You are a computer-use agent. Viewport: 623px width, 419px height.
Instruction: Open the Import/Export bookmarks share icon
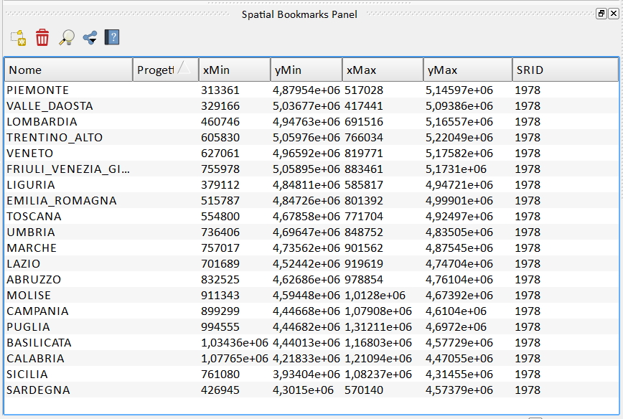click(x=90, y=38)
